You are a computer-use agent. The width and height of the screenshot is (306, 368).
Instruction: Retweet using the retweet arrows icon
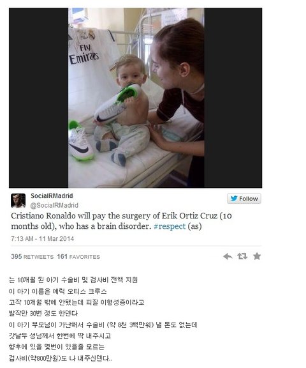(x=242, y=256)
